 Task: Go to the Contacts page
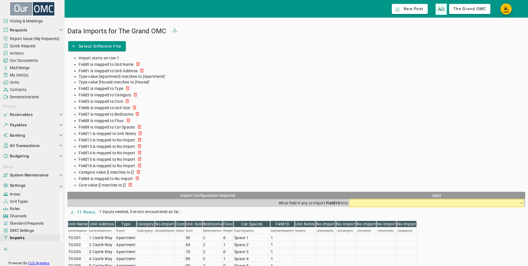tap(18, 90)
